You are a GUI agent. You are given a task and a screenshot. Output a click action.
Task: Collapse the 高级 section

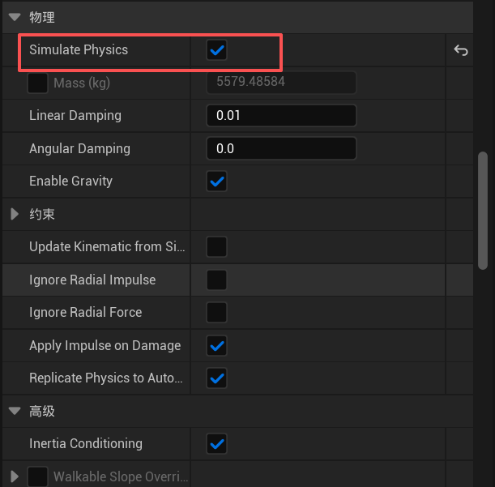click(x=15, y=411)
